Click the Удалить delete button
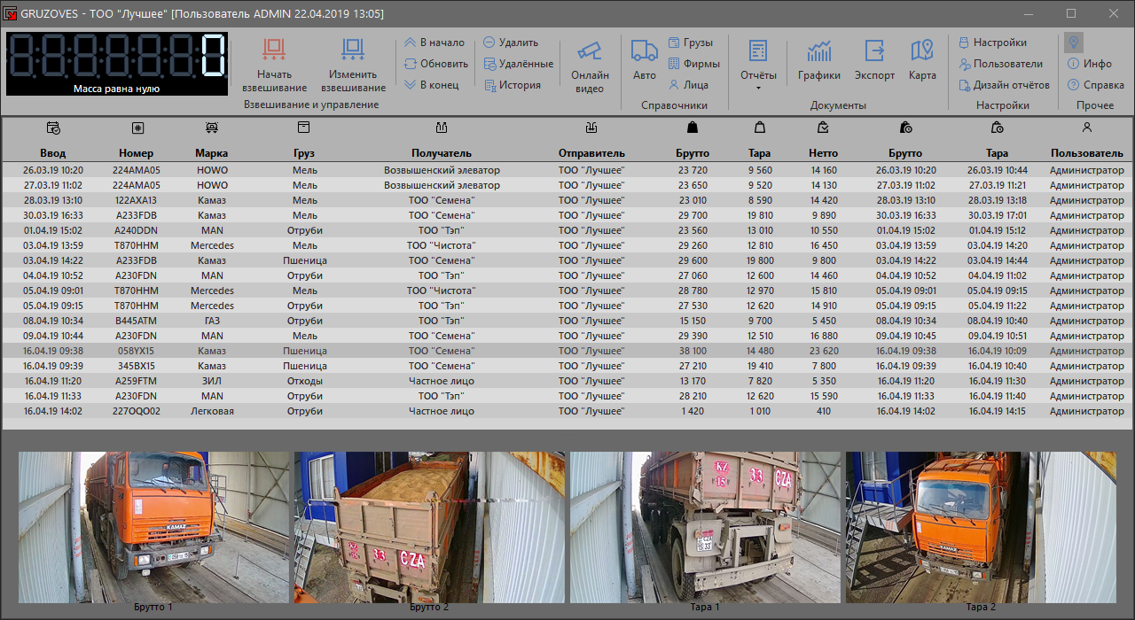This screenshot has height=620, width=1135. [511, 43]
